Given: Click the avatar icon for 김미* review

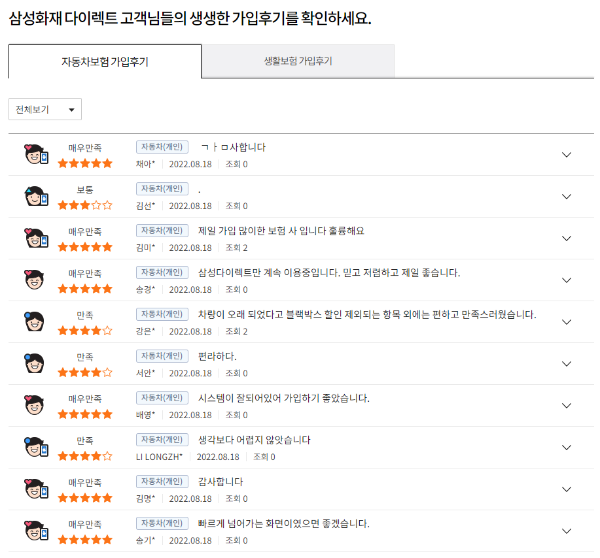Looking at the screenshot, I should pos(36,238).
